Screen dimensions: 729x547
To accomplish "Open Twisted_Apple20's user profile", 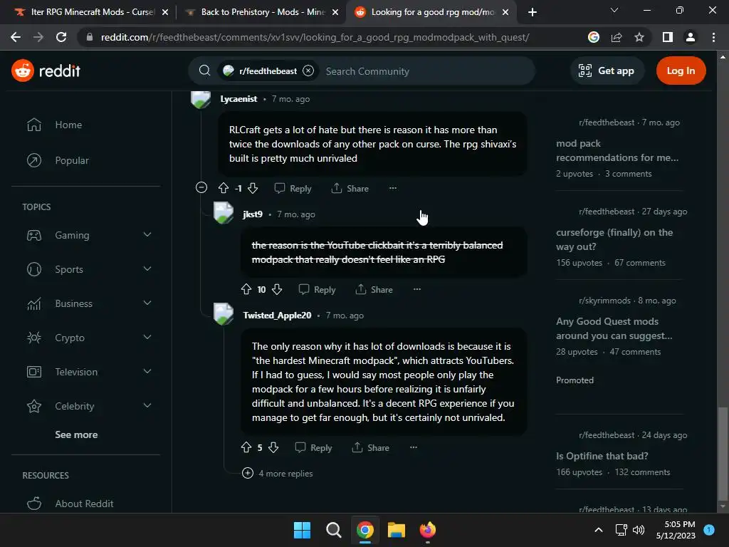I will click(277, 316).
